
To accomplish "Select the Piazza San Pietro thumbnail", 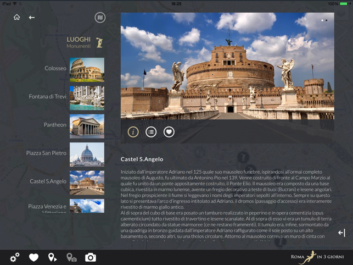I will [87, 154].
